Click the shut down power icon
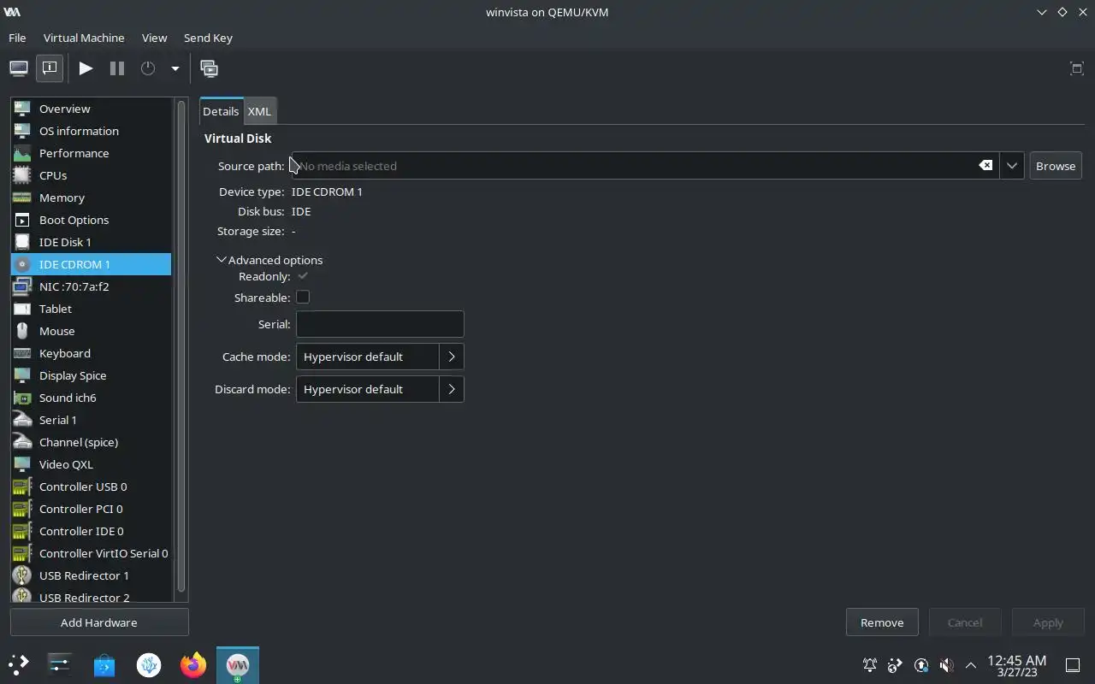The image size is (1095, 684). pyautogui.click(x=148, y=68)
